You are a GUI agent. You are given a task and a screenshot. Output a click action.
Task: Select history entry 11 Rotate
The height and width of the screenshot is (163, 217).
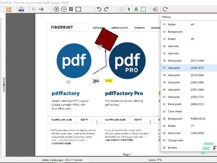tap(189, 24)
